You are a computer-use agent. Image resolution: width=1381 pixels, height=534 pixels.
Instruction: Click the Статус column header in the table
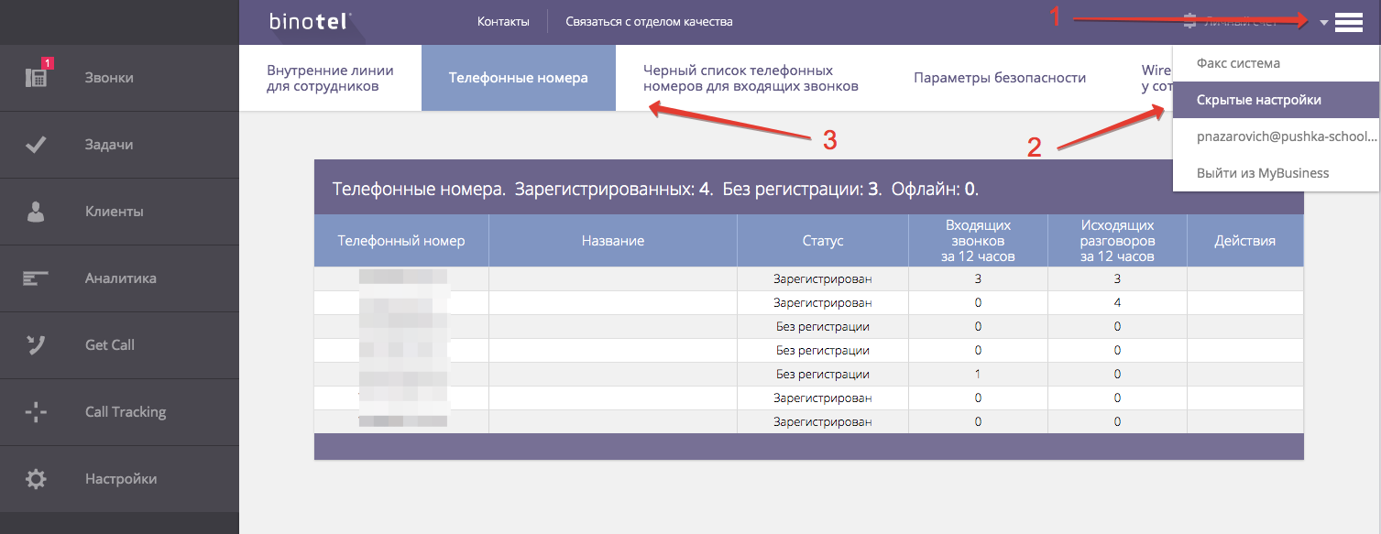click(x=821, y=241)
